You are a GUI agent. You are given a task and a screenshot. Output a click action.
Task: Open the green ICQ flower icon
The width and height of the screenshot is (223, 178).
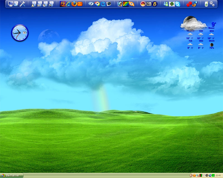pos(172,4)
